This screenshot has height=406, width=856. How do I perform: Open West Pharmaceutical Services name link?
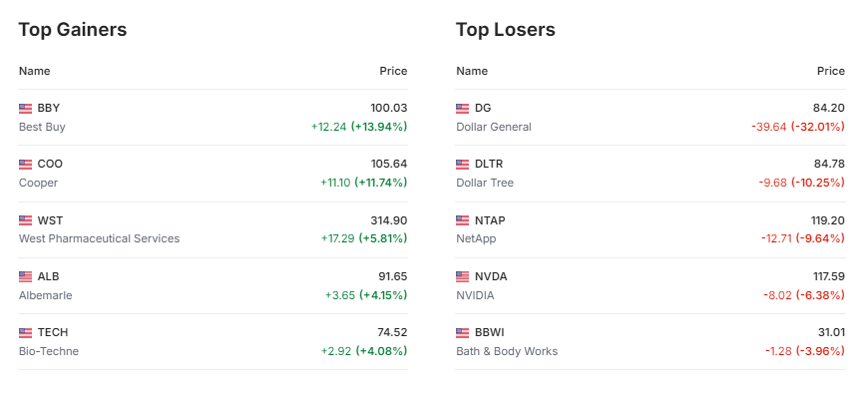pyautogui.click(x=99, y=238)
